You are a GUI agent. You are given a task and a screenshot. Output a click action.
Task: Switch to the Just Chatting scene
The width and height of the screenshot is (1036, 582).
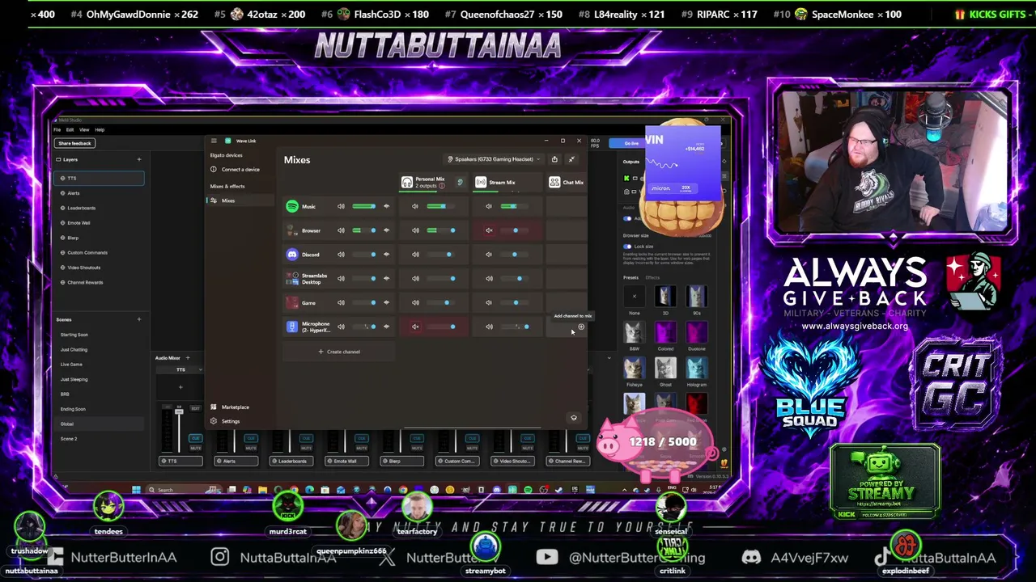pyautogui.click(x=99, y=349)
